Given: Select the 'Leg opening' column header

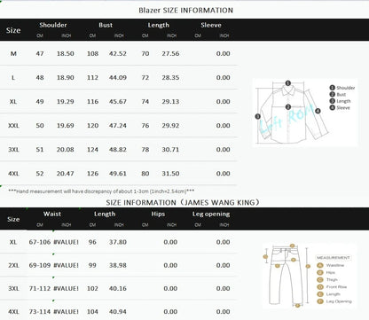Looking at the screenshot, I should [211, 214].
